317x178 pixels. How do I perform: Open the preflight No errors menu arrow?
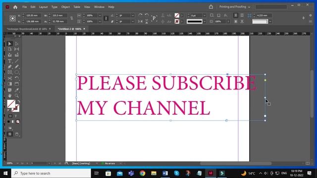coord(121,163)
